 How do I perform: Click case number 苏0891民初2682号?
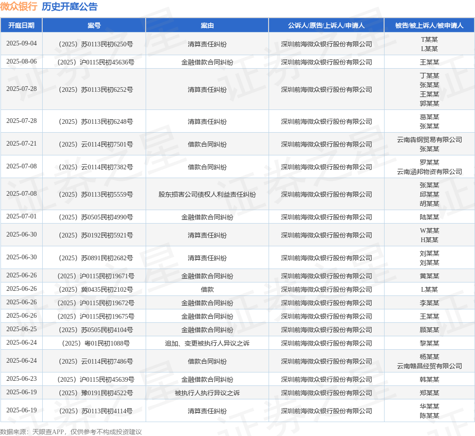96,258
